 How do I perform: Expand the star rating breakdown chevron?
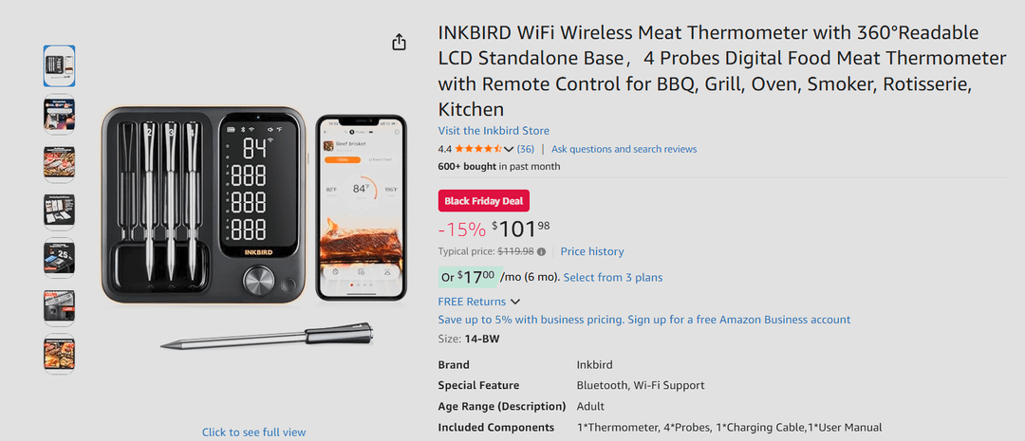[509, 149]
